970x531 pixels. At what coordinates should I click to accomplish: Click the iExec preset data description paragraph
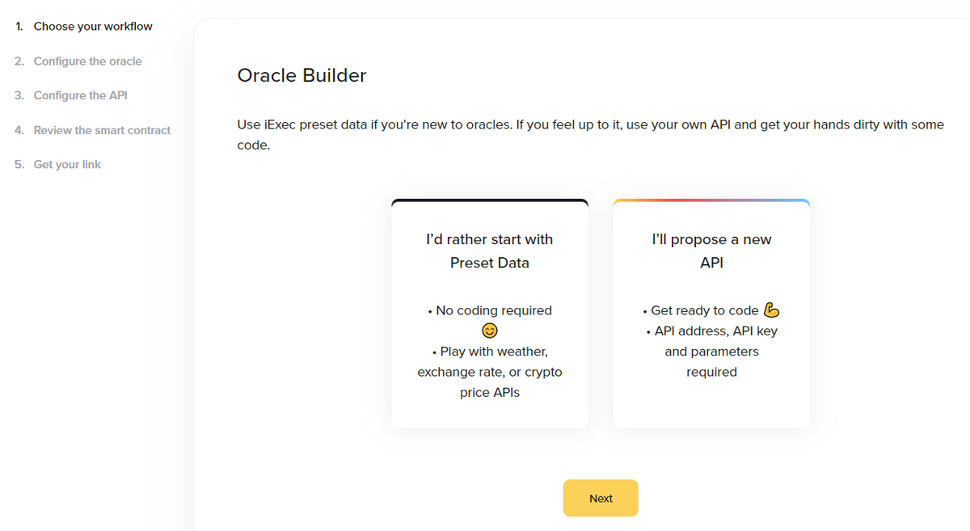591,136
